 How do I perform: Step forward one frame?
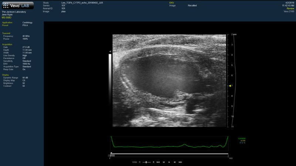[x=175, y=162]
